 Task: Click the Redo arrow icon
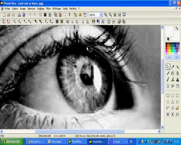[35, 14]
